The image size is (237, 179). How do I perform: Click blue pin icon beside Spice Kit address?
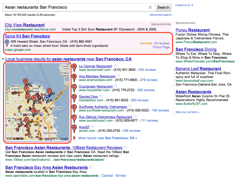[x=7, y=43]
